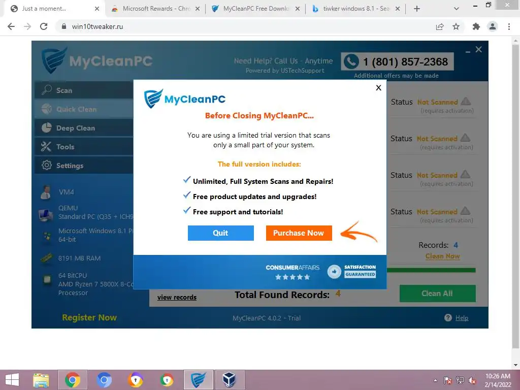
Task: Open MyCleanPC app from taskbar
Action: (x=199, y=380)
